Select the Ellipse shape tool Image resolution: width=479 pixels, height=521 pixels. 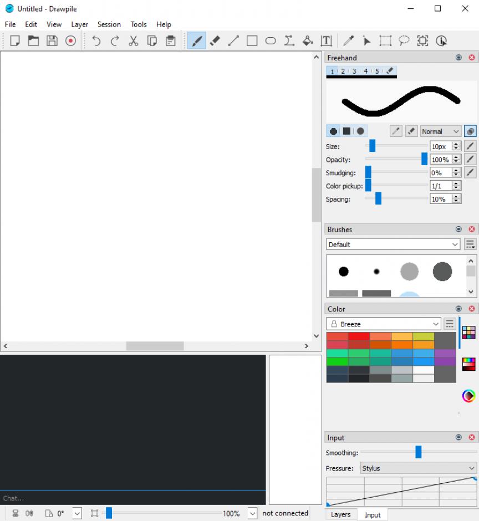(x=271, y=40)
